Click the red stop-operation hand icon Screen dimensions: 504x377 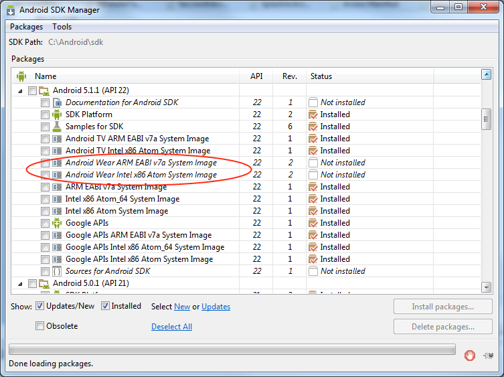point(470,356)
